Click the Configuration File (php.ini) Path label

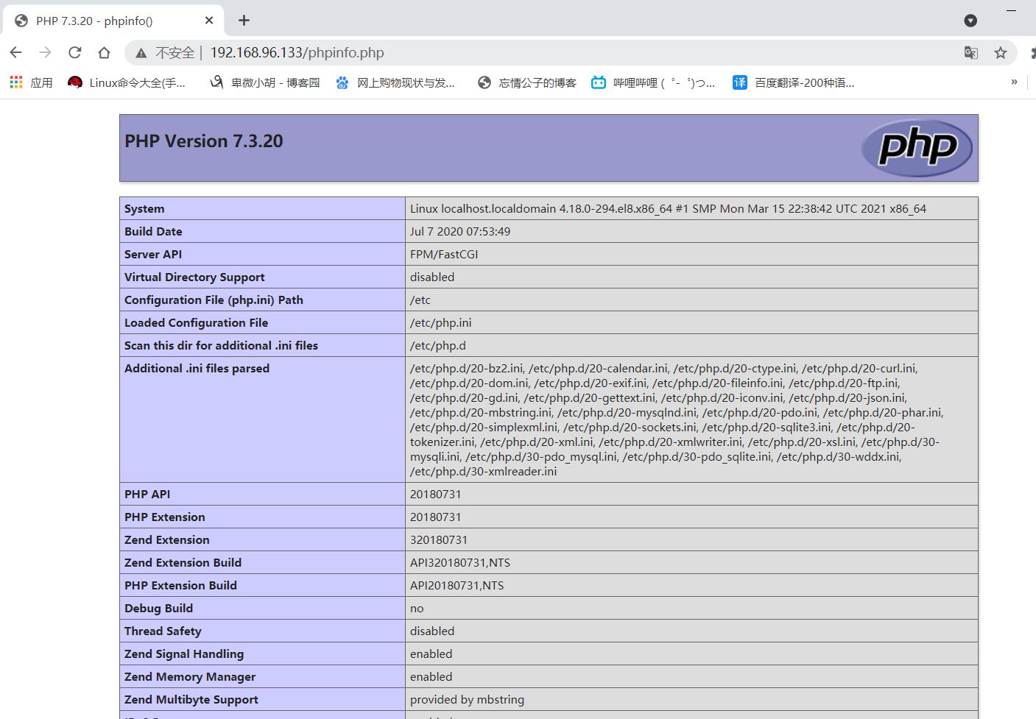coord(214,300)
